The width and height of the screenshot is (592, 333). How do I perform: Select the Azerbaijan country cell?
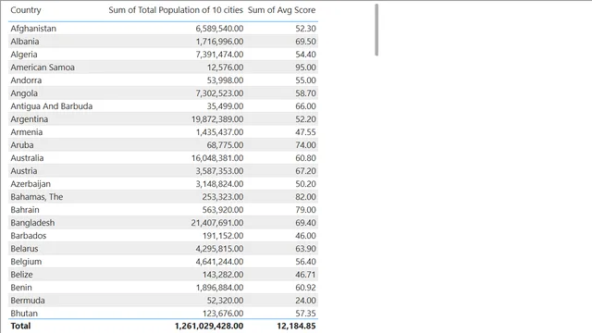[x=31, y=184]
